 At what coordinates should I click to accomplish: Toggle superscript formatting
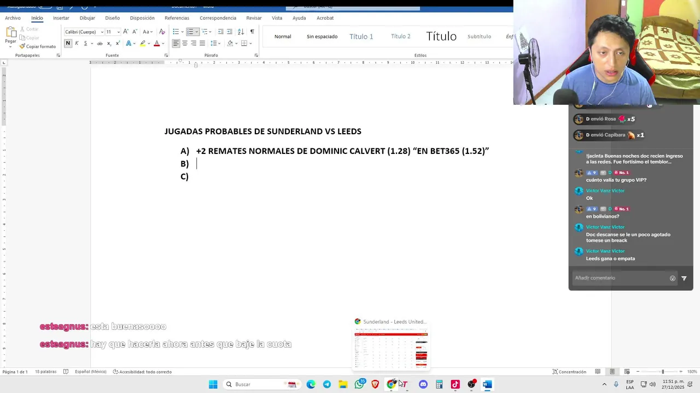(118, 43)
